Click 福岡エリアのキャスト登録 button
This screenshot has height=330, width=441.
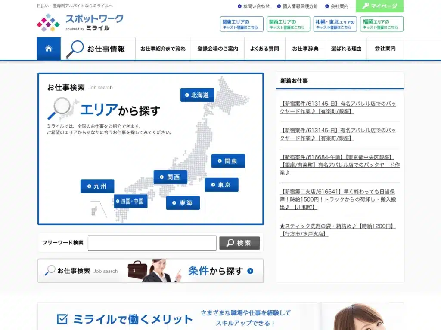pos(382,24)
